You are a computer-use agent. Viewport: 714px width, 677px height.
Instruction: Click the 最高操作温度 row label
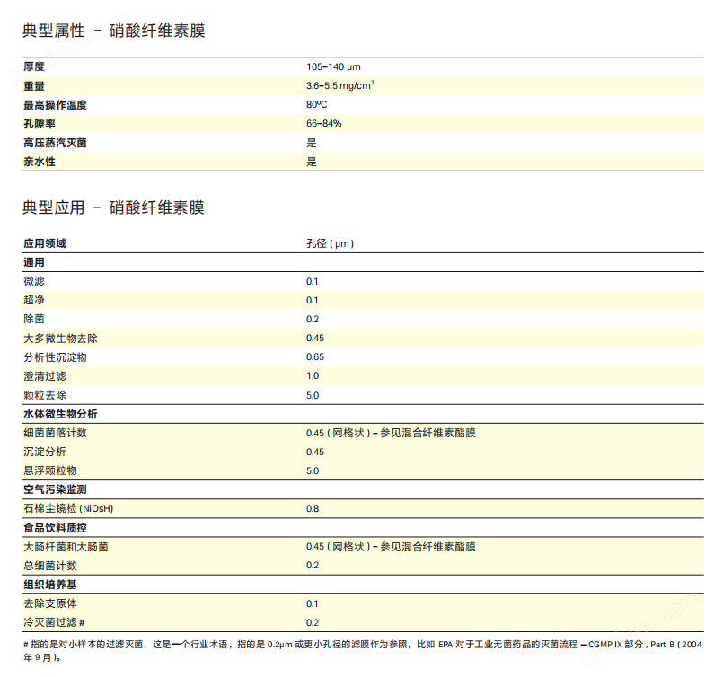click(55, 104)
